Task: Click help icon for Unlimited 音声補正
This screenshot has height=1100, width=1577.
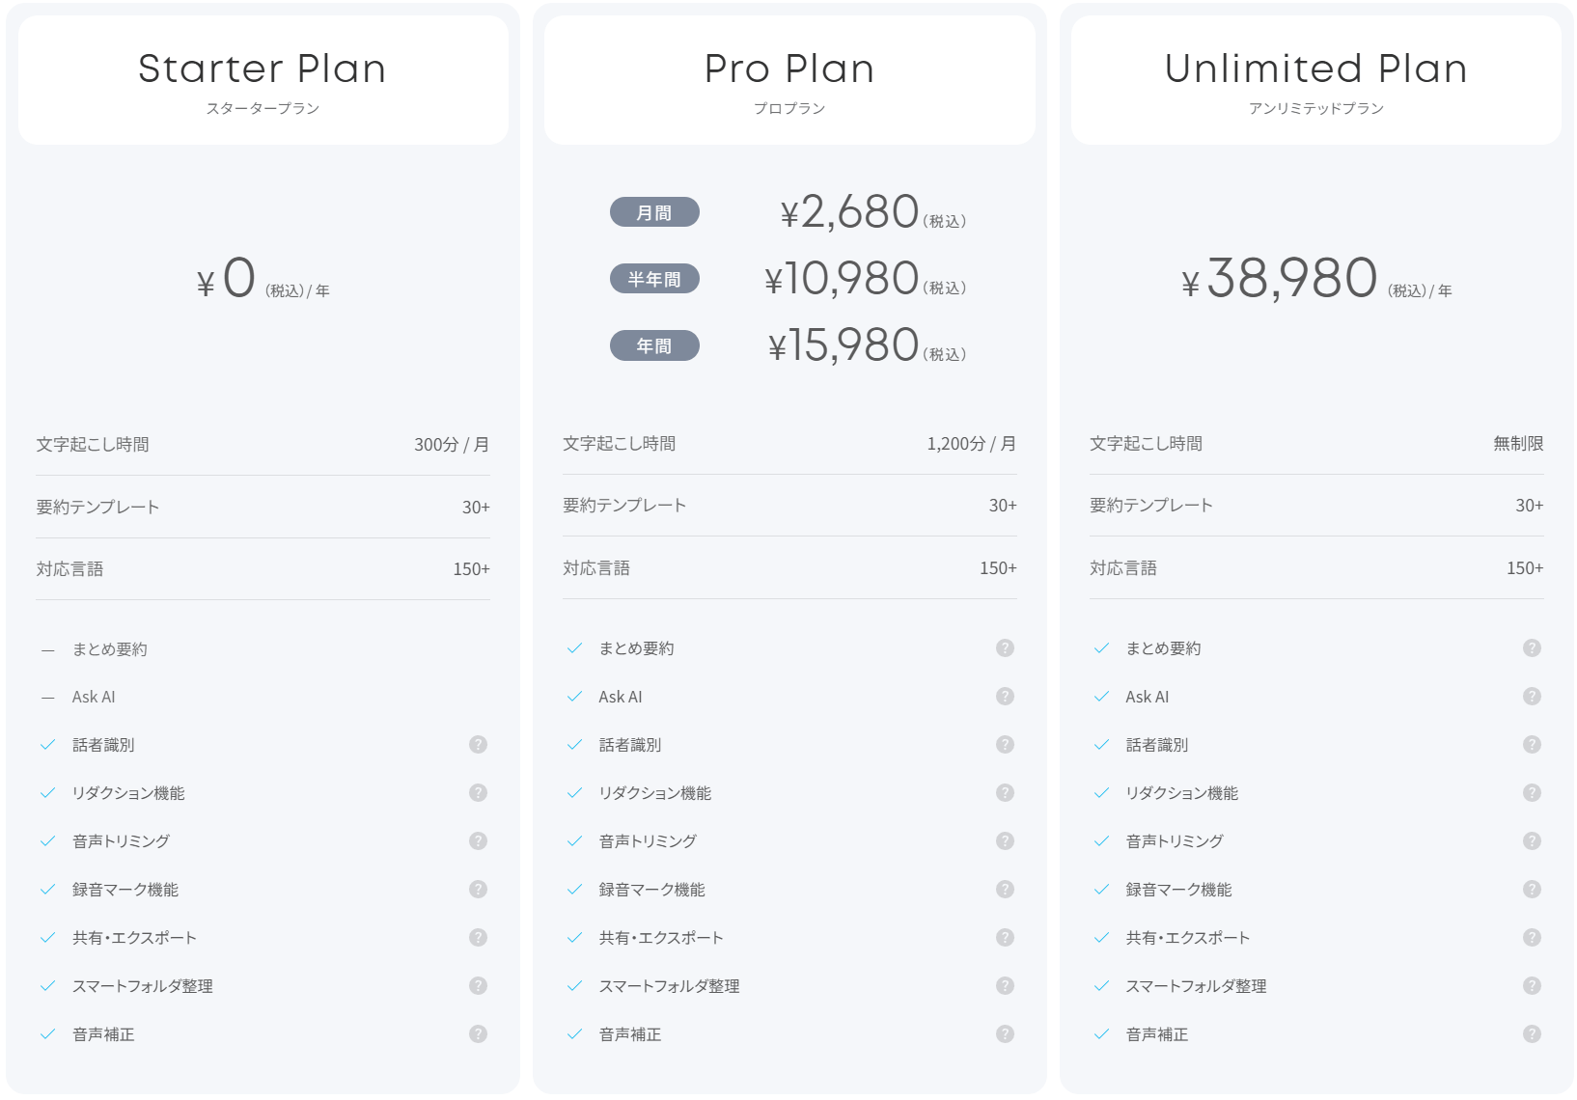Action: (1532, 1033)
